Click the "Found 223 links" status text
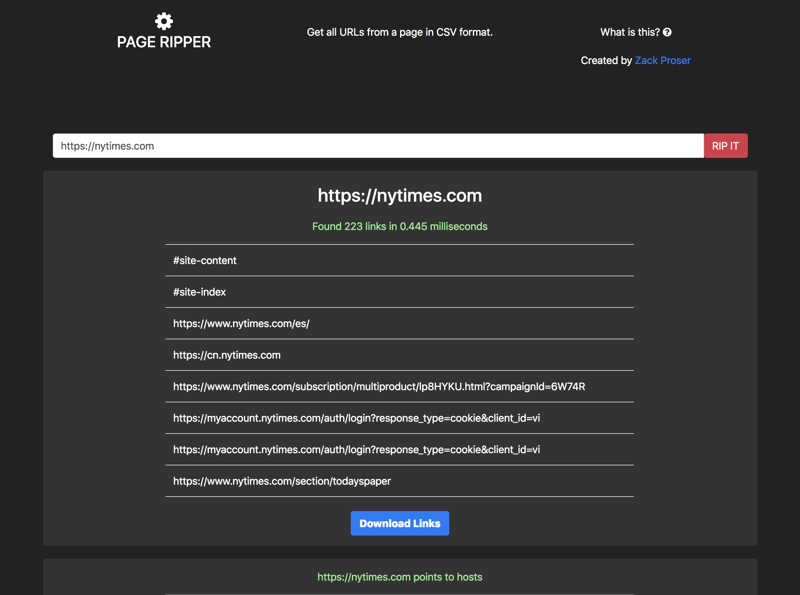Screen dimensions: 800x595 (x=400, y=226)
